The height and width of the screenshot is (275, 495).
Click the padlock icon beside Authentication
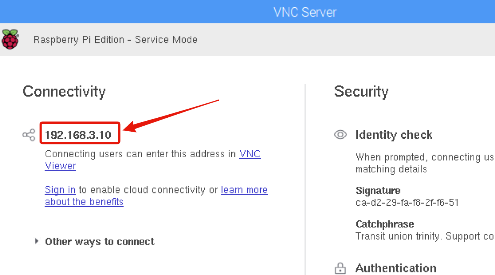pos(340,269)
